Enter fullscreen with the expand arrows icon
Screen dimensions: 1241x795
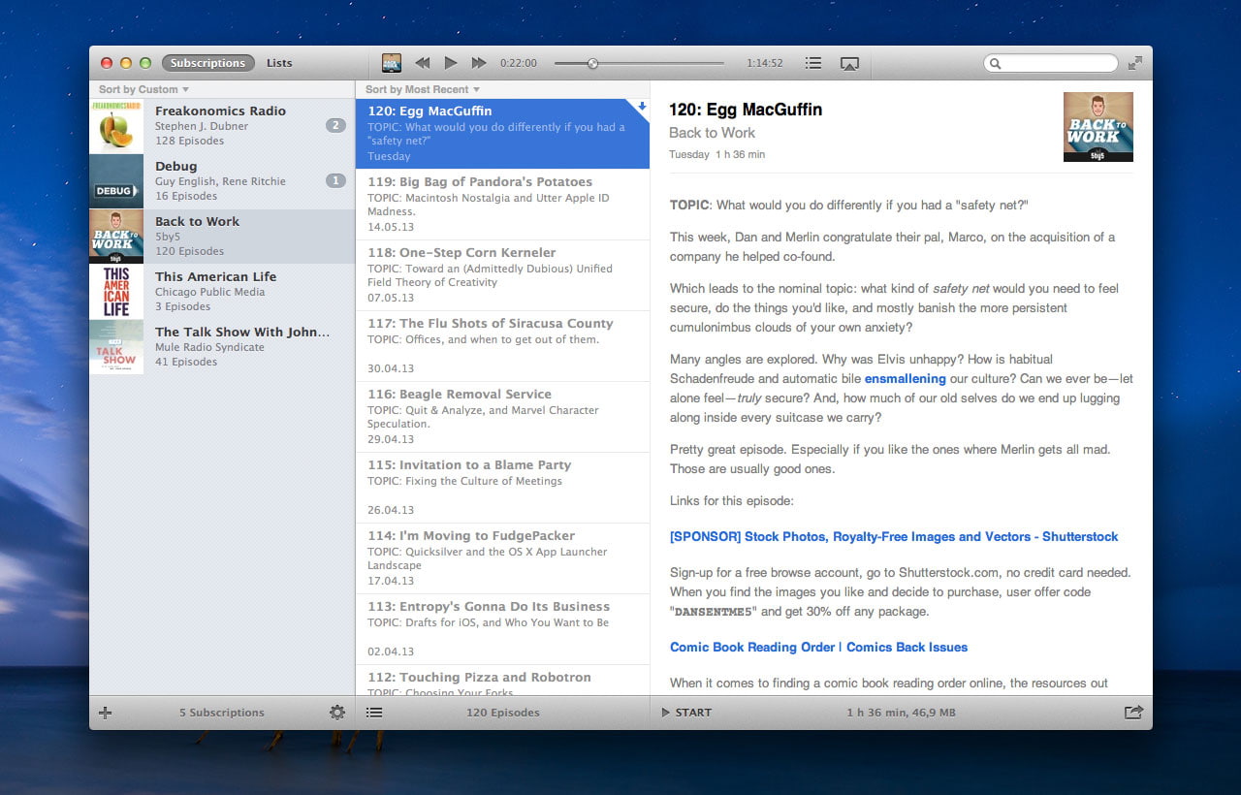(1135, 63)
